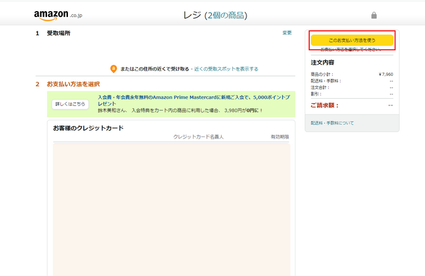Click the ¥7,960 subtotal amount
The height and width of the screenshot is (276, 425).
click(x=386, y=75)
